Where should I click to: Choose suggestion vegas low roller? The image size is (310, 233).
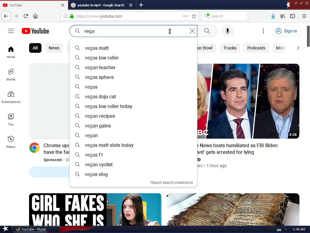click(x=134, y=58)
